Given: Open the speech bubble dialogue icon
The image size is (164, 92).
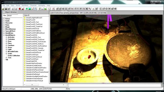Looking at the screenshot, I should click(x=49, y=9).
